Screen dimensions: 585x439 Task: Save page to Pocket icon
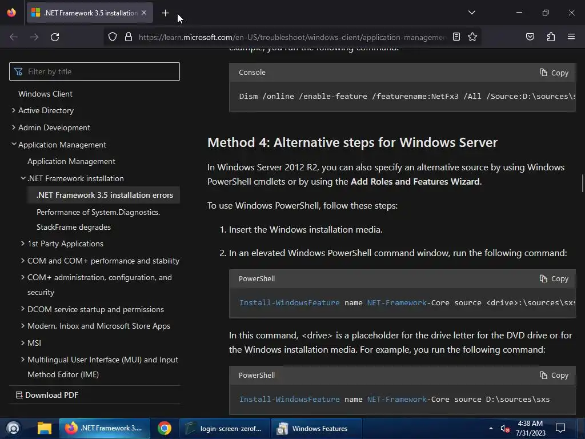pyautogui.click(x=530, y=37)
